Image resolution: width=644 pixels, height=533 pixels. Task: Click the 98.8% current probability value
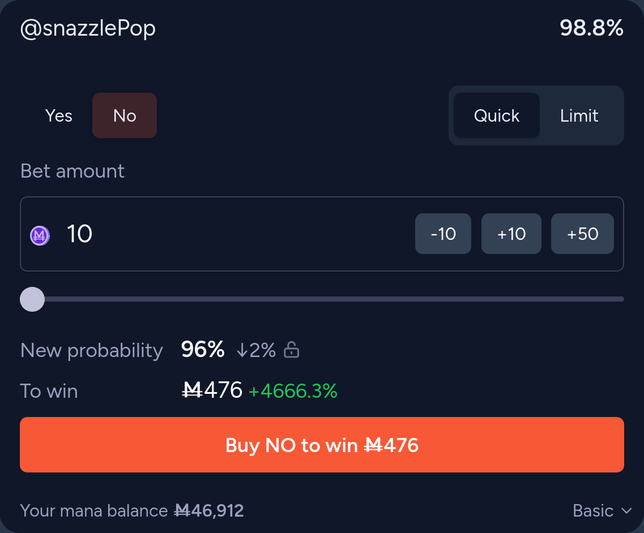[591, 28]
